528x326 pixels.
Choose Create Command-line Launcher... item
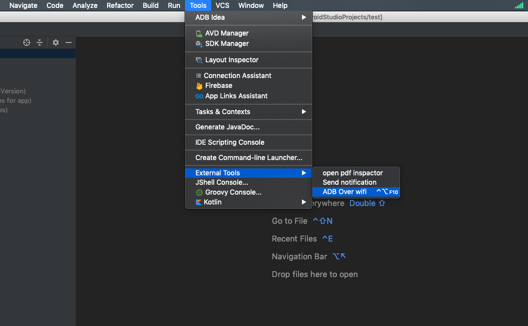click(x=249, y=158)
